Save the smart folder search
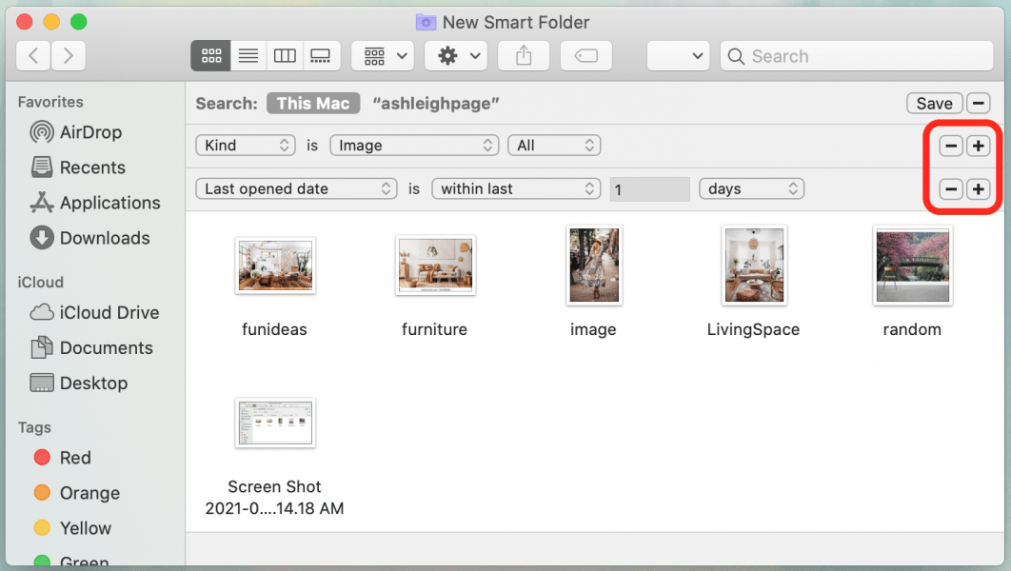Image resolution: width=1011 pixels, height=571 pixels. point(934,103)
